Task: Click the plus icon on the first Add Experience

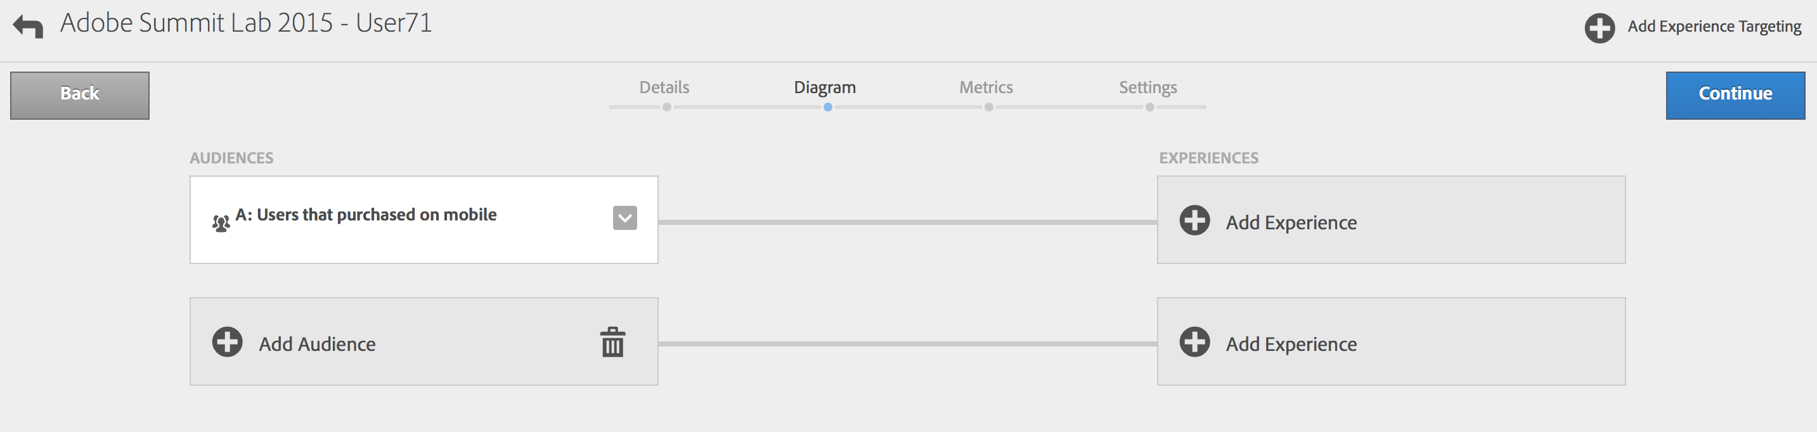Action: click(1194, 220)
